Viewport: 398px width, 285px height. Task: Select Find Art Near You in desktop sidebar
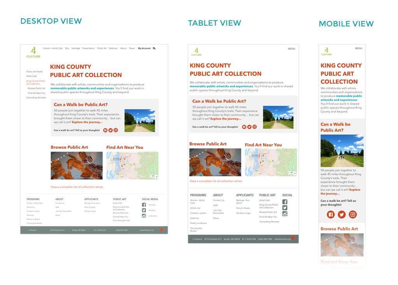(x=37, y=93)
